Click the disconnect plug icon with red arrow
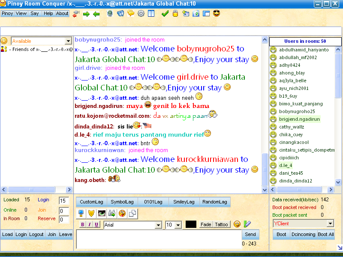The width and height of the screenshot is (343, 257). tap(76, 14)
